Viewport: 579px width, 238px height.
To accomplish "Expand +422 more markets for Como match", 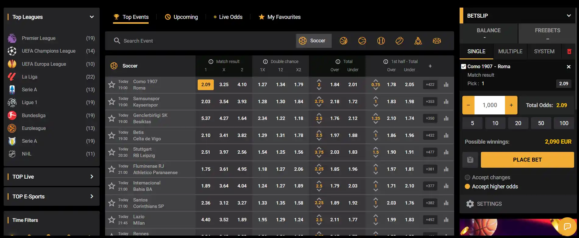I will [430, 85].
